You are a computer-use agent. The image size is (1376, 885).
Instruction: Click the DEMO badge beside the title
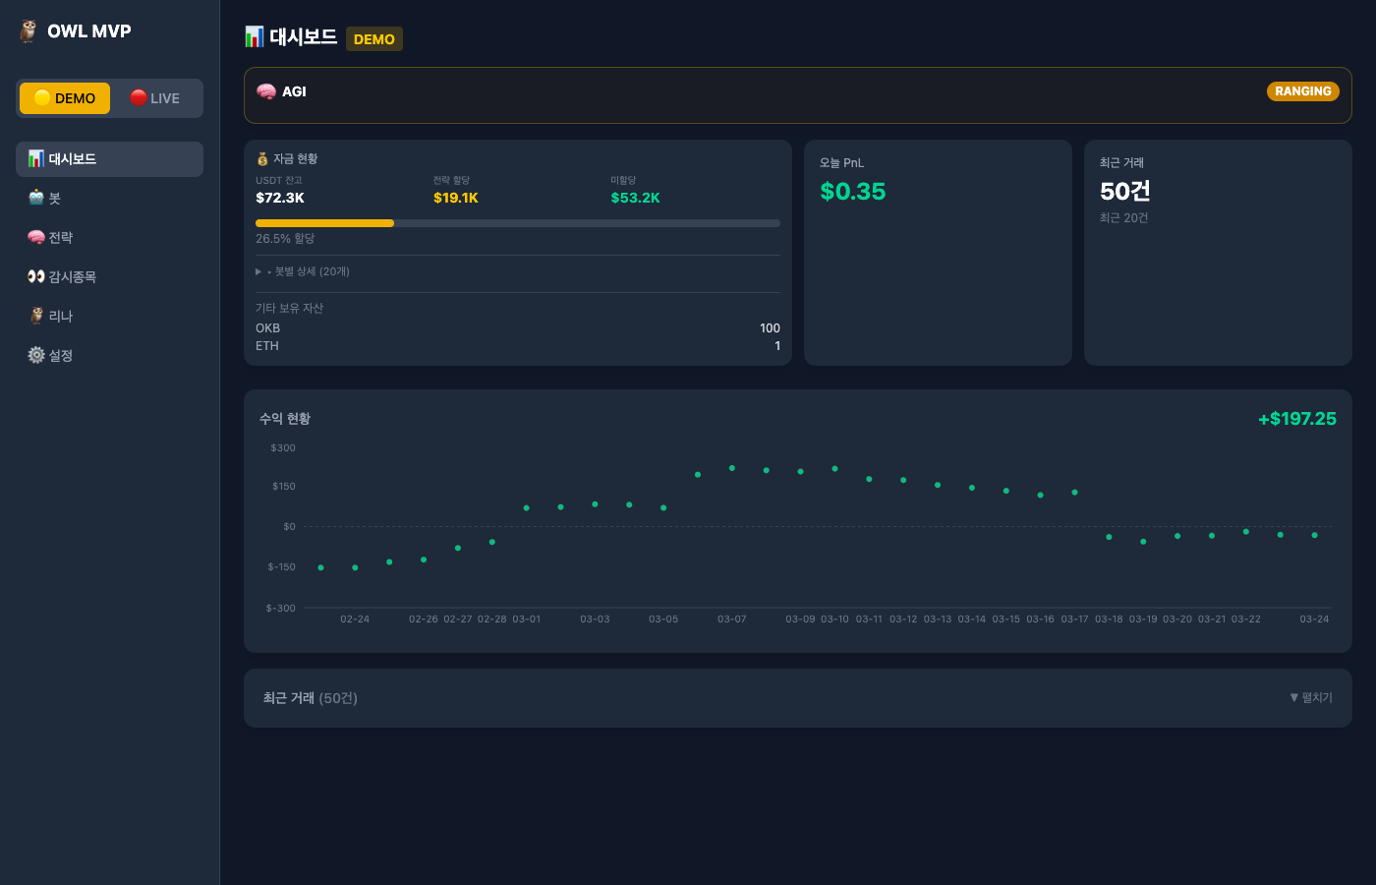(374, 39)
